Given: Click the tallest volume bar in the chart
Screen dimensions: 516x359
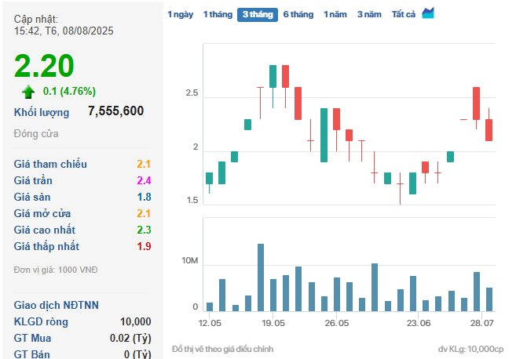Looking at the screenshot, I should (x=260, y=277).
